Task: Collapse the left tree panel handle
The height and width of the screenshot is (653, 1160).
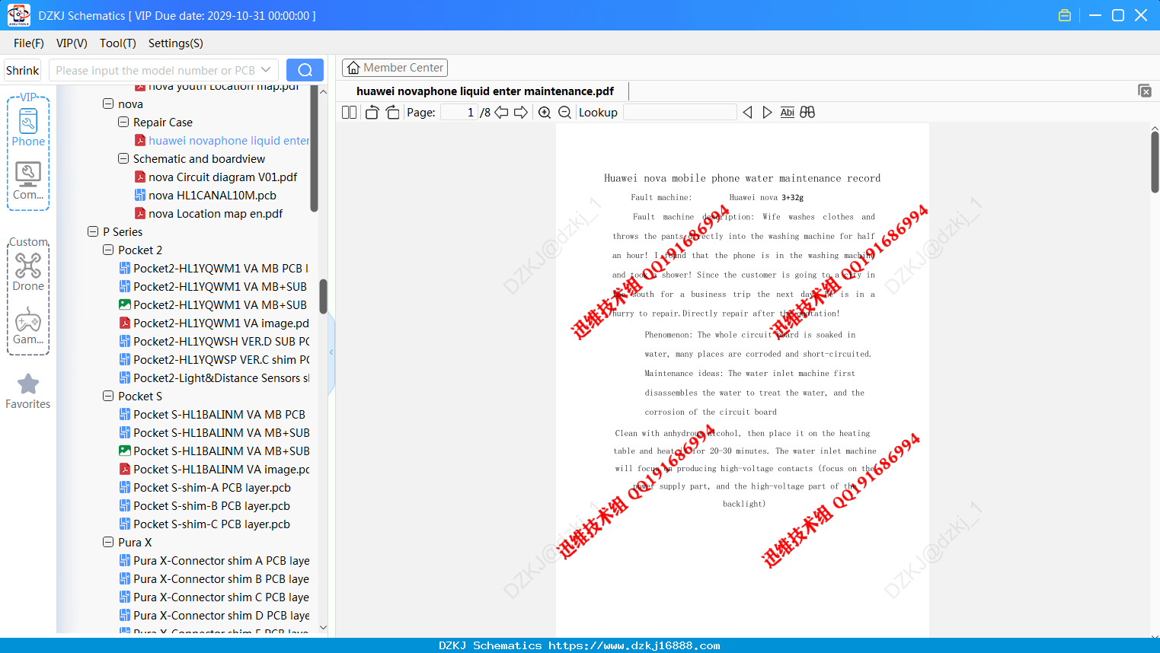Action: tap(331, 352)
